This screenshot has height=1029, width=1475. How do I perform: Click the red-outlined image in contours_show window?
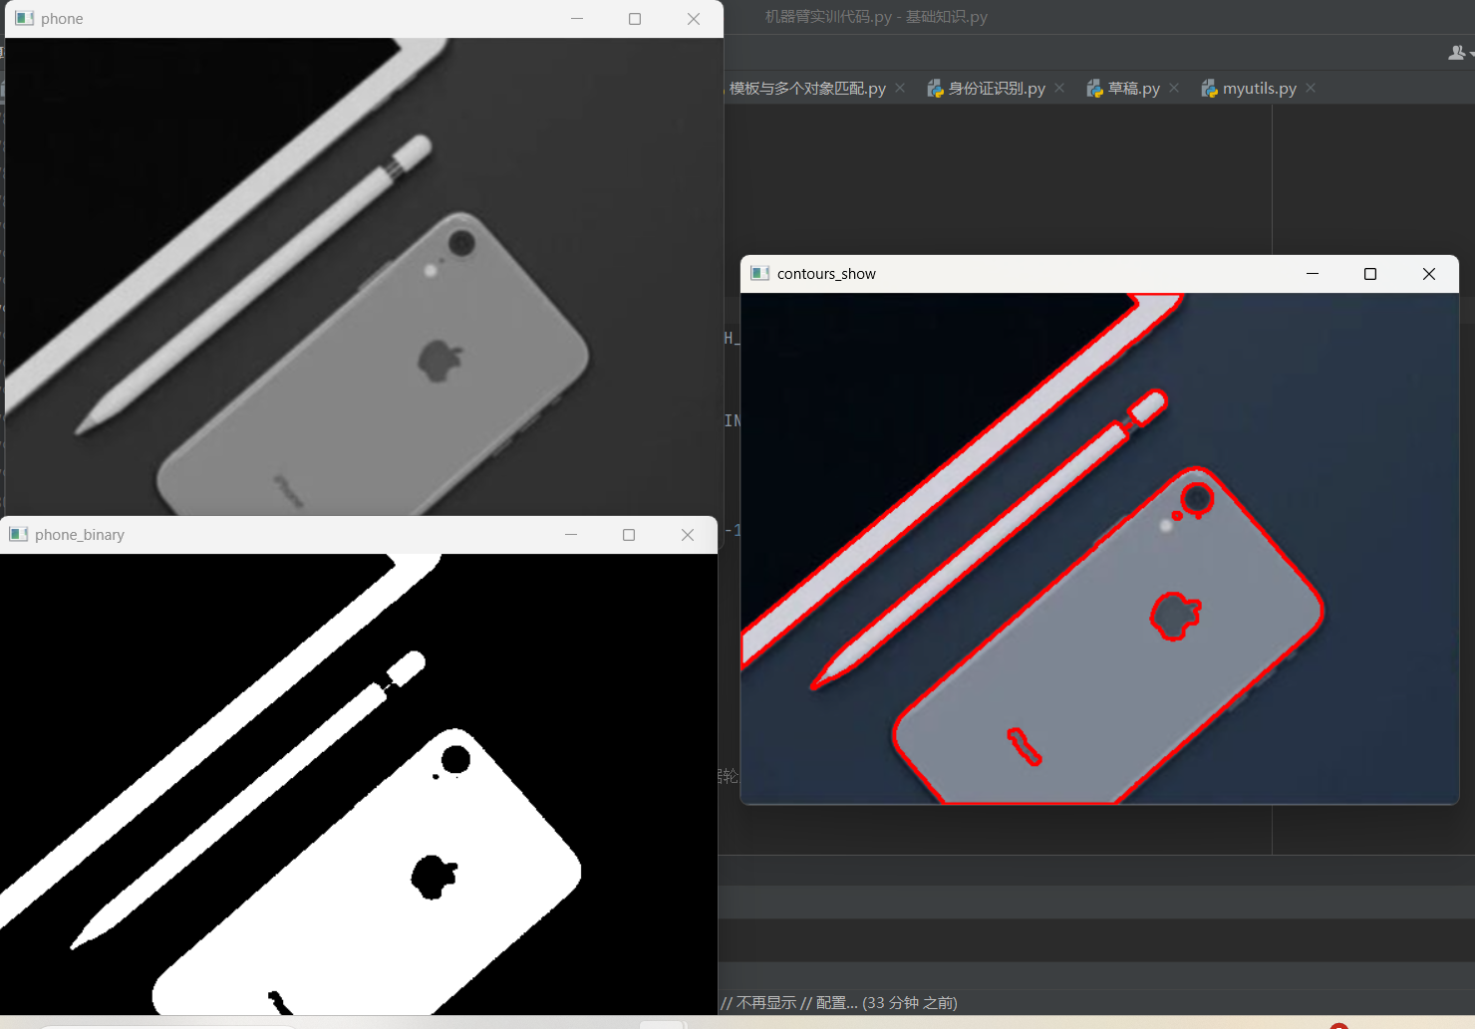1100,548
